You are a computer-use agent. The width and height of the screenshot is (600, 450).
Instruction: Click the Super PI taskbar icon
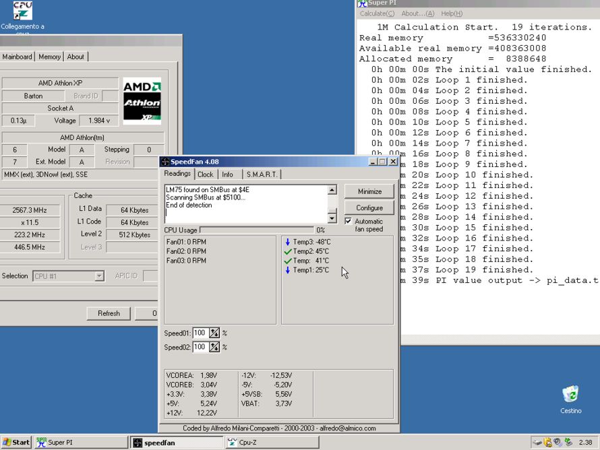pyautogui.click(x=41, y=443)
